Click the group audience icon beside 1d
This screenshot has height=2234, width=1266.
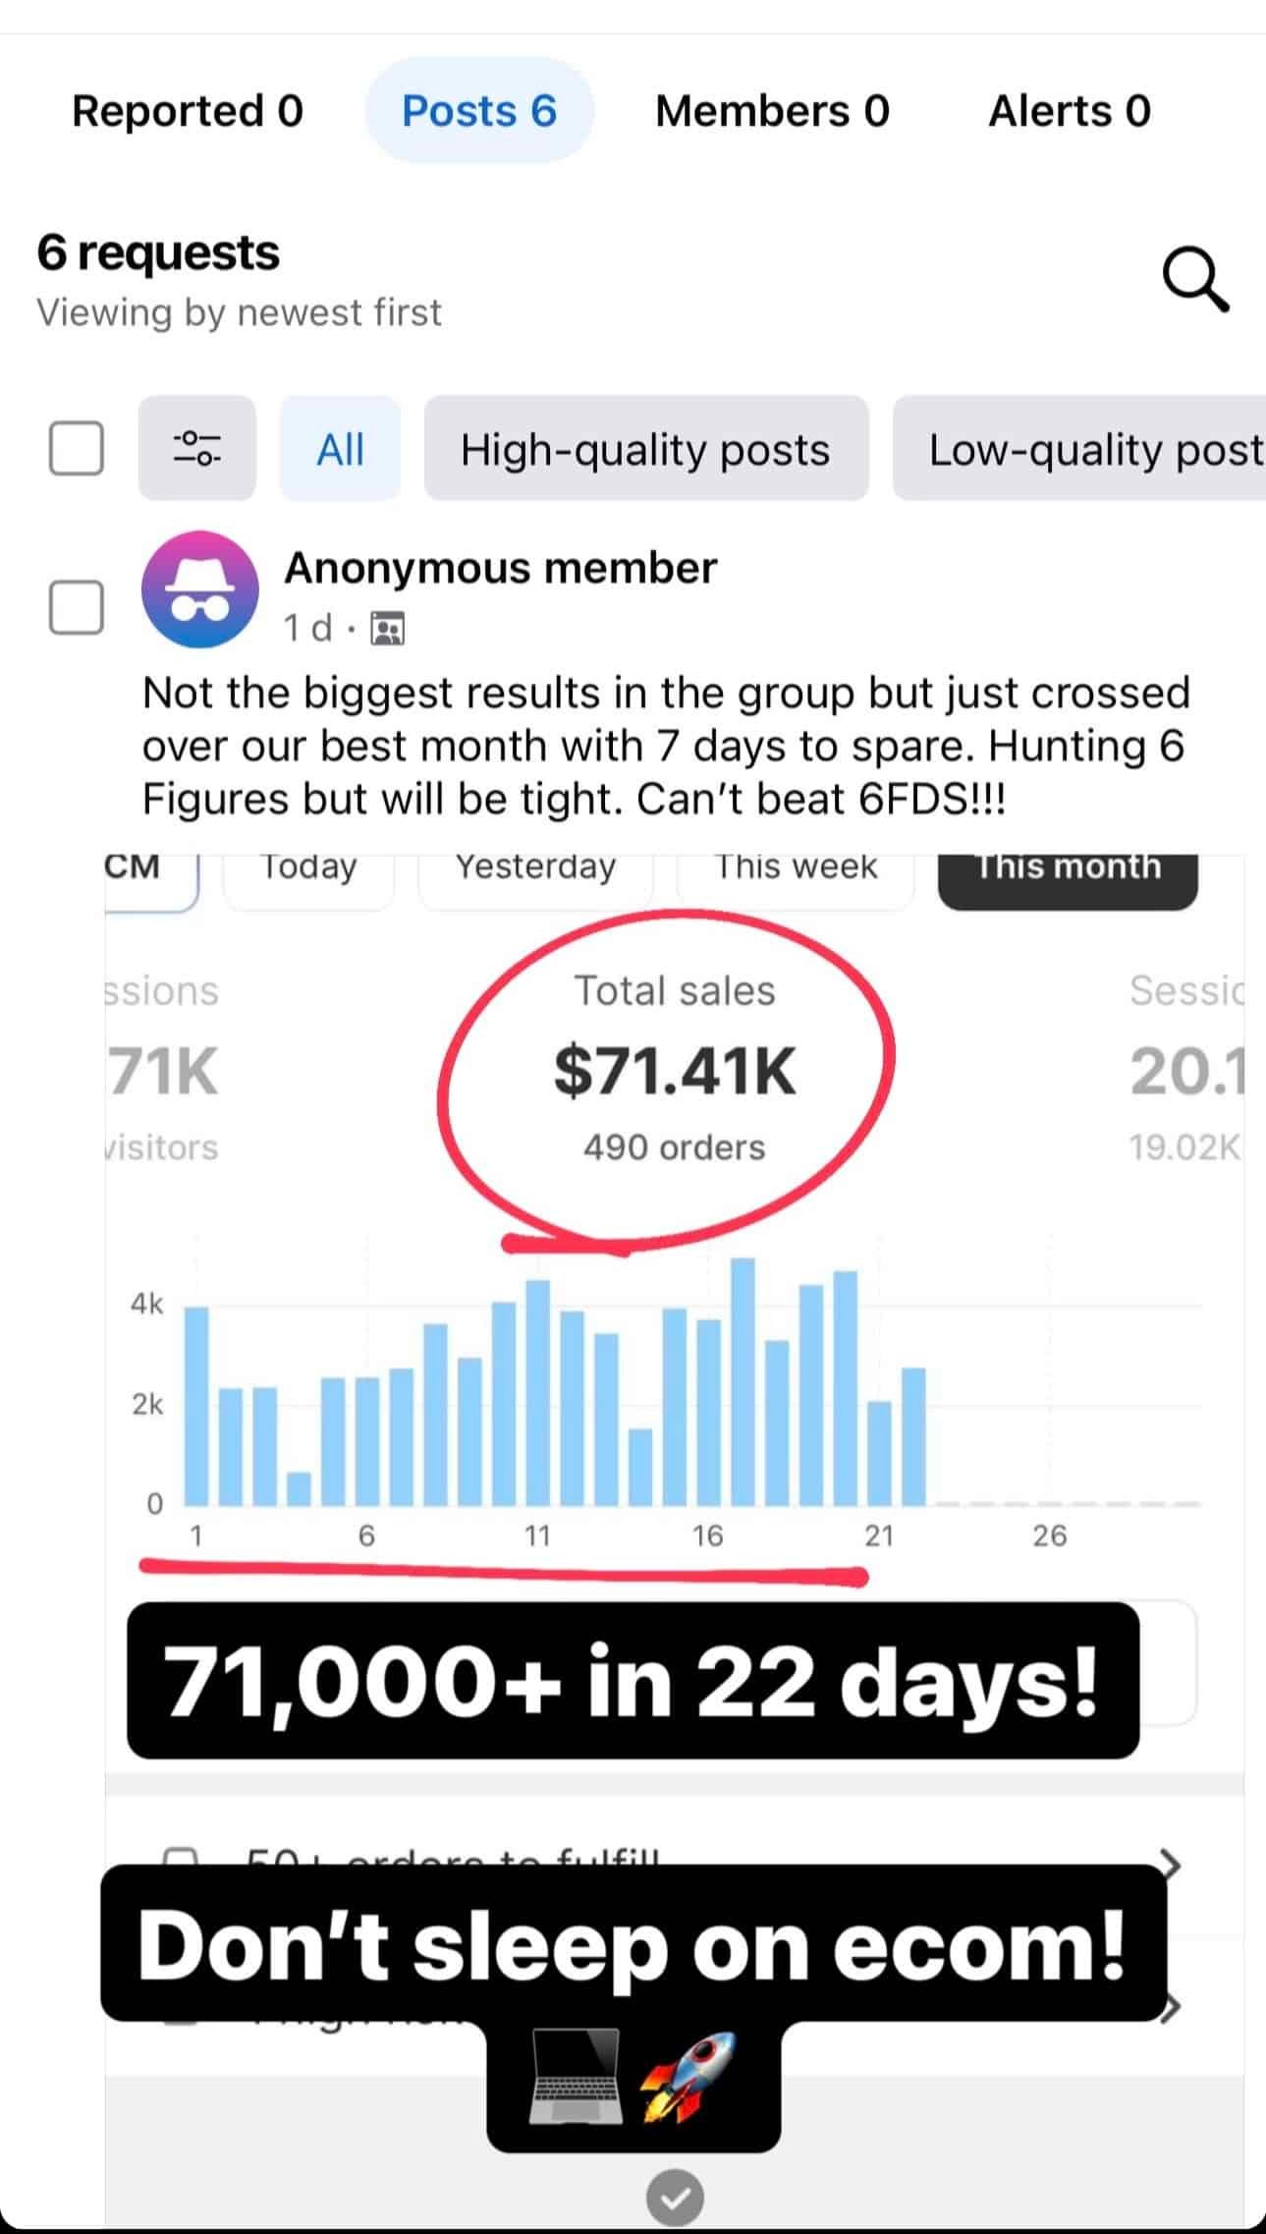tap(388, 629)
